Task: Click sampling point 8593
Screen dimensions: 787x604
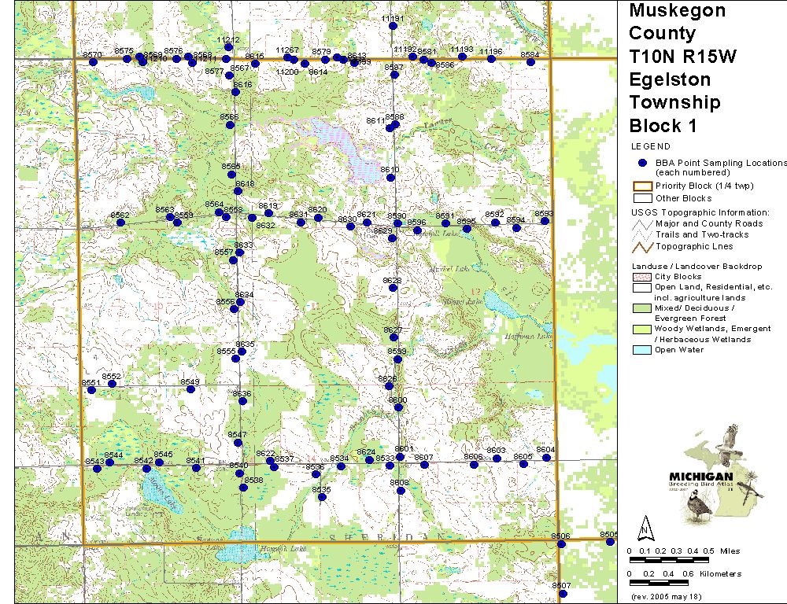Action: [545, 221]
